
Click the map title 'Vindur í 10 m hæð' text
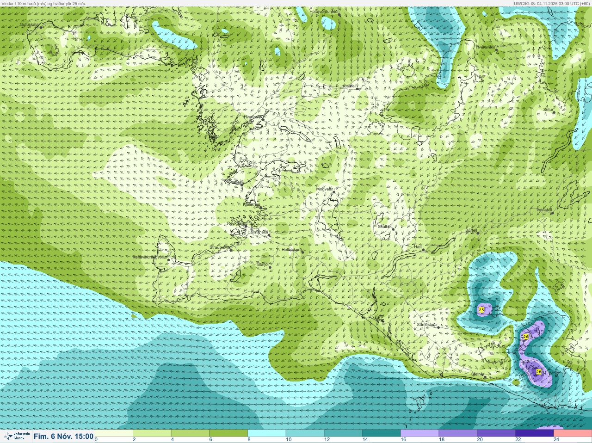click(19, 3)
